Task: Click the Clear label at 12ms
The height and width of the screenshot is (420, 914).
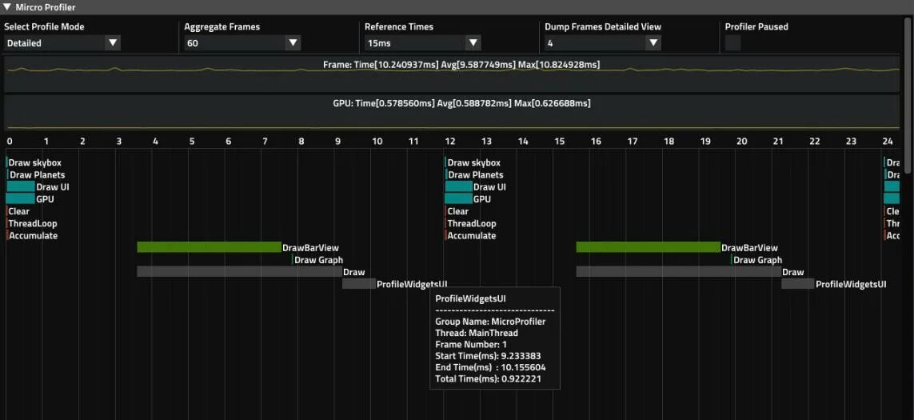Action: point(457,211)
